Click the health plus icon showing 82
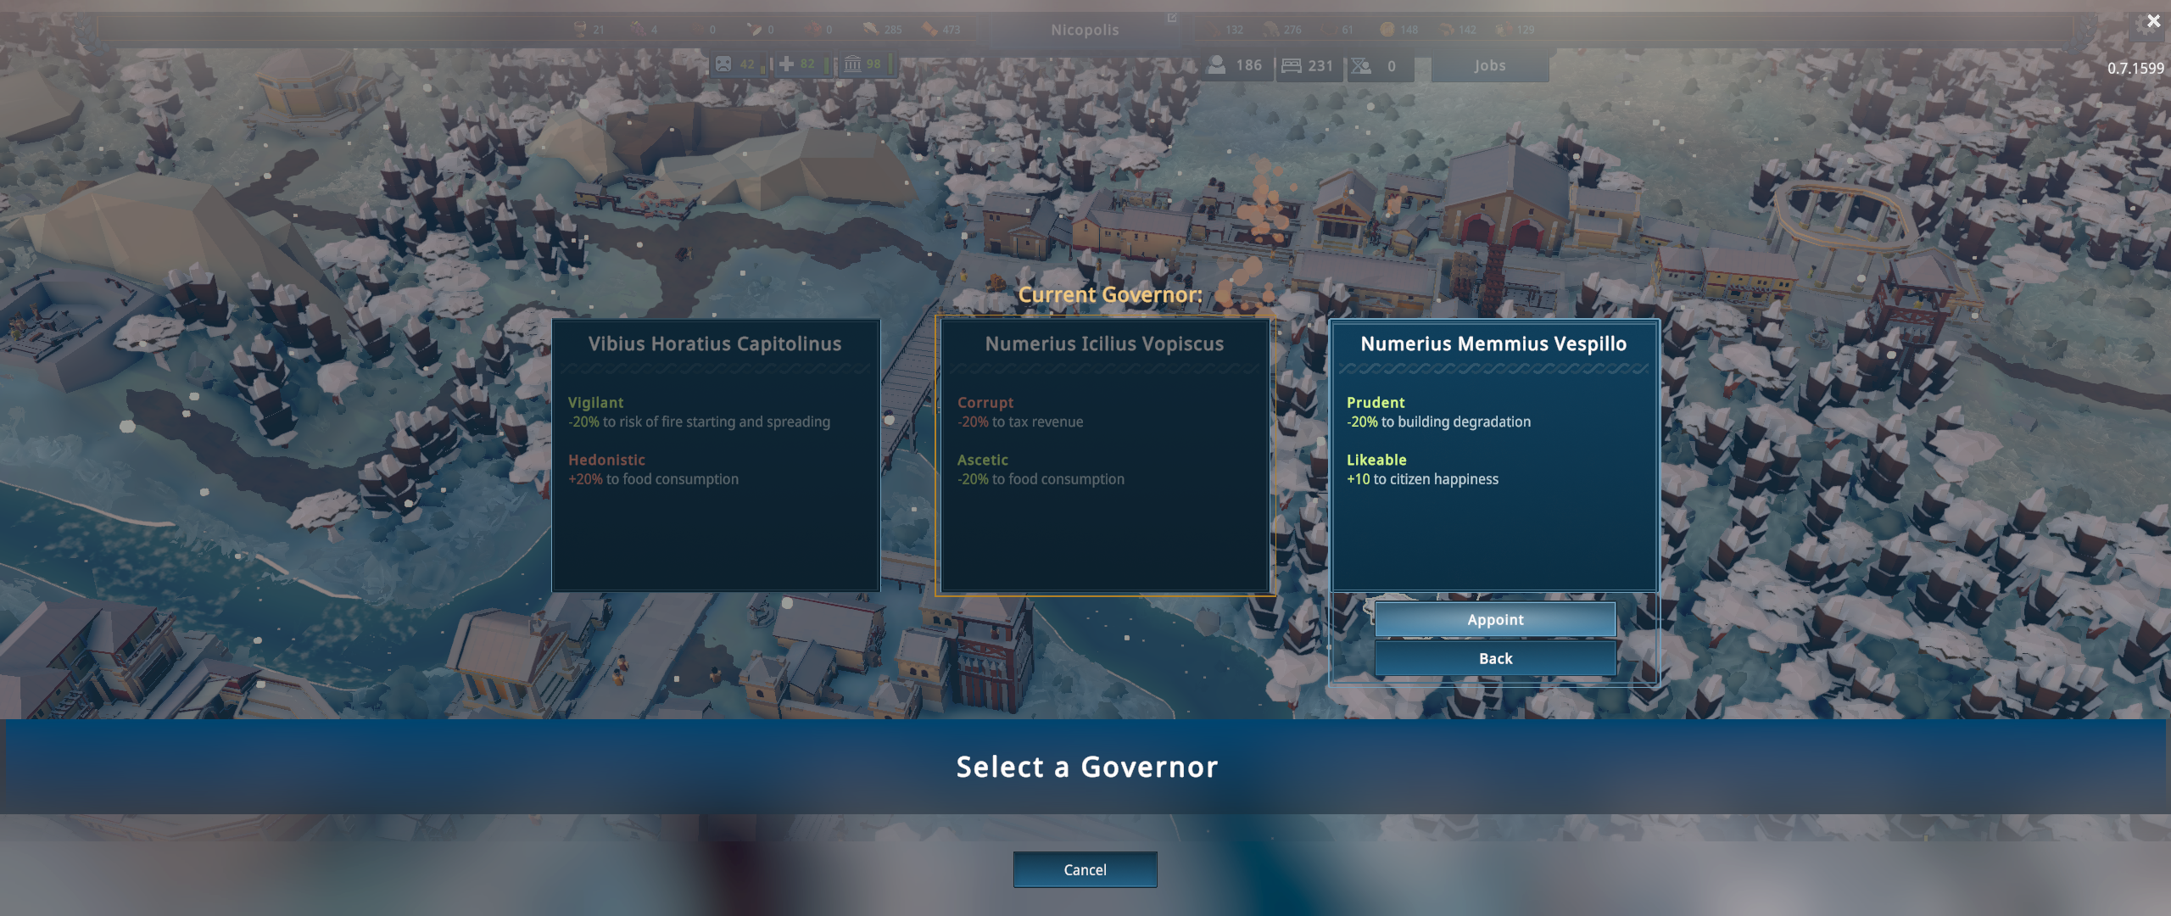The image size is (2171, 916). (786, 64)
